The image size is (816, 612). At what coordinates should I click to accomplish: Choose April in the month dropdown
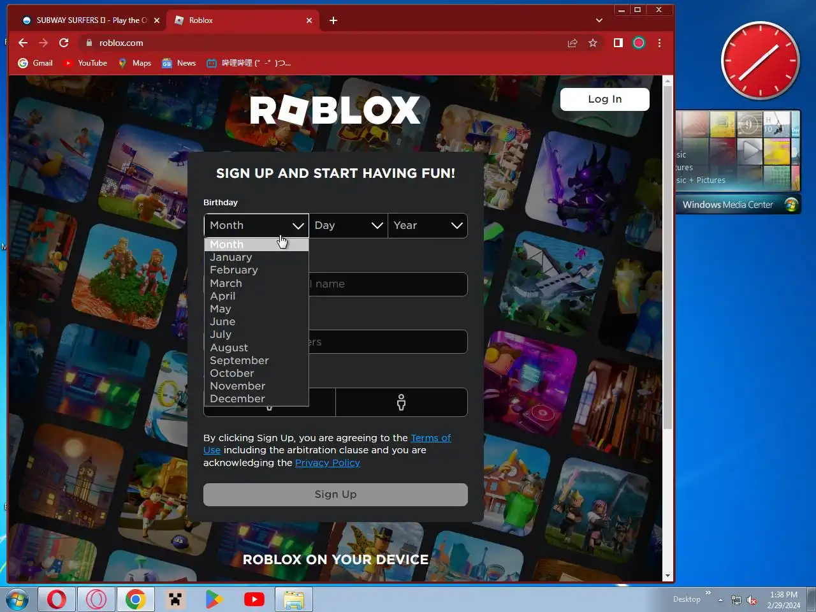click(256, 296)
